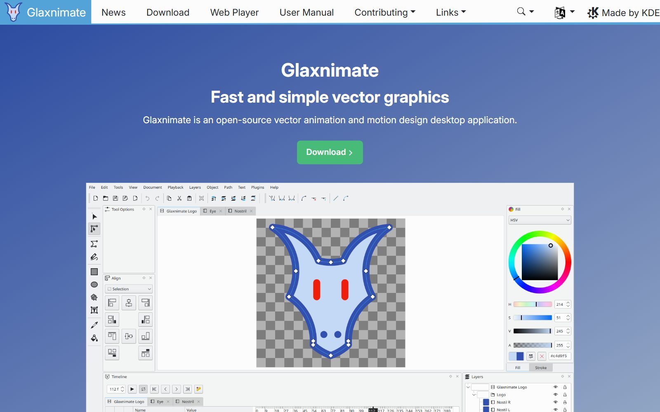Open the Web Player navigation item
The height and width of the screenshot is (412, 660).
point(234,13)
